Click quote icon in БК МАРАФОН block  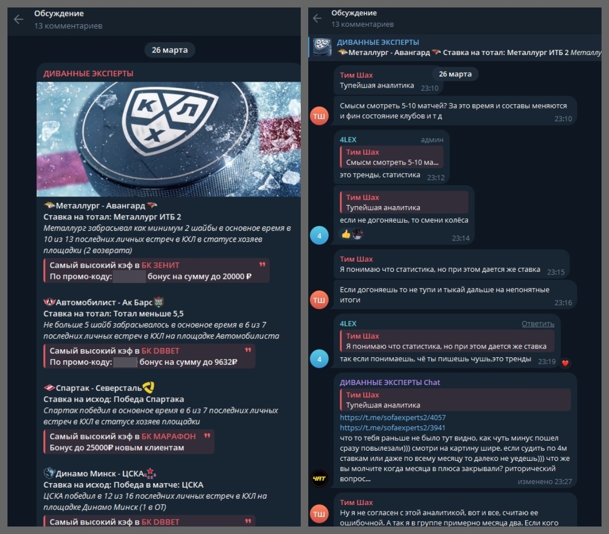click(207, 436)
